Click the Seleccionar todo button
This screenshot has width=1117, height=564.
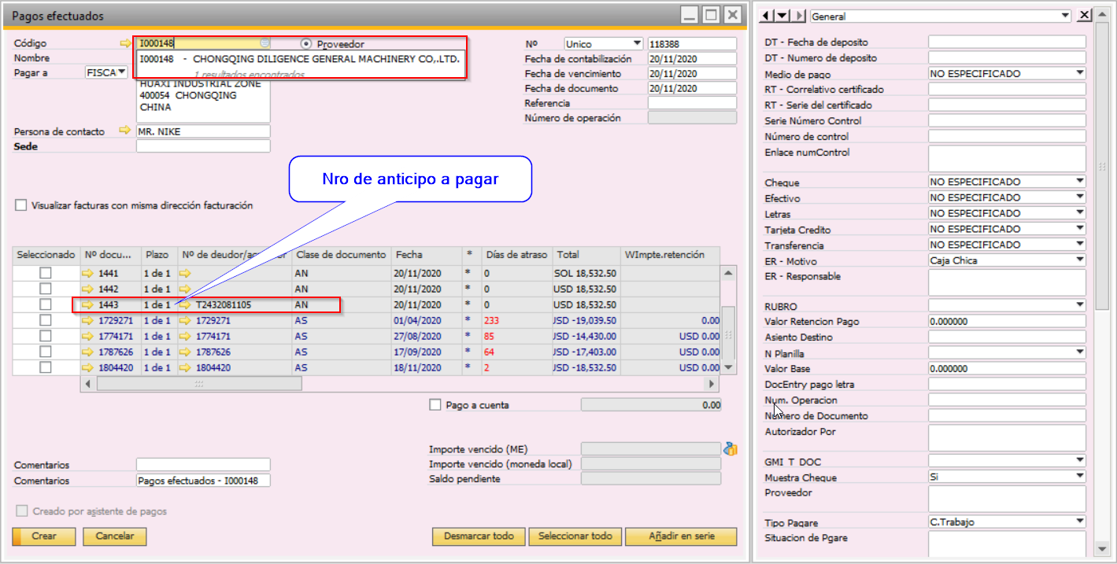[575, 536]
